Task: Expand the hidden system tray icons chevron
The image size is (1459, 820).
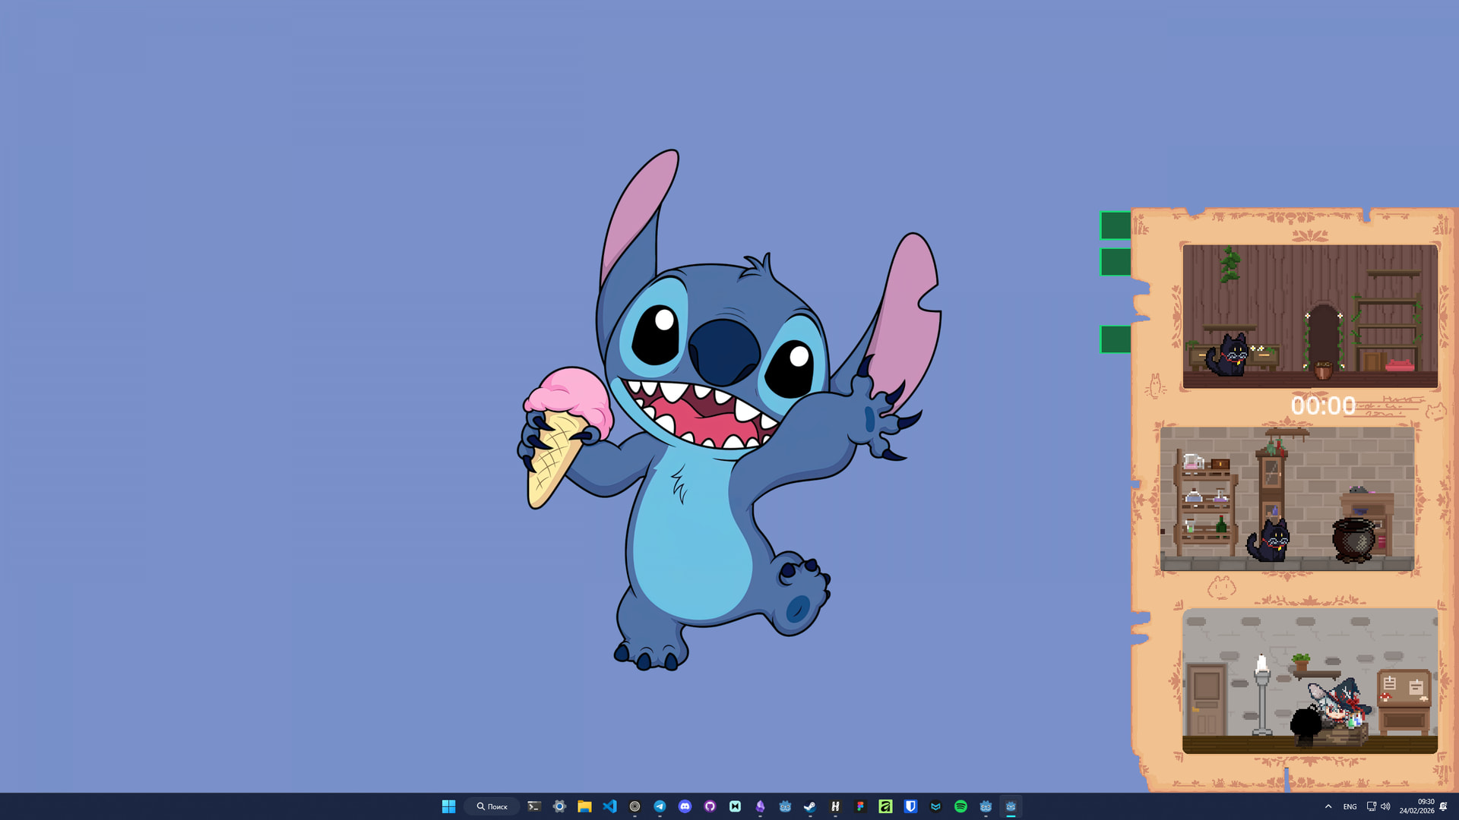Action: [x=1328, y=806]
